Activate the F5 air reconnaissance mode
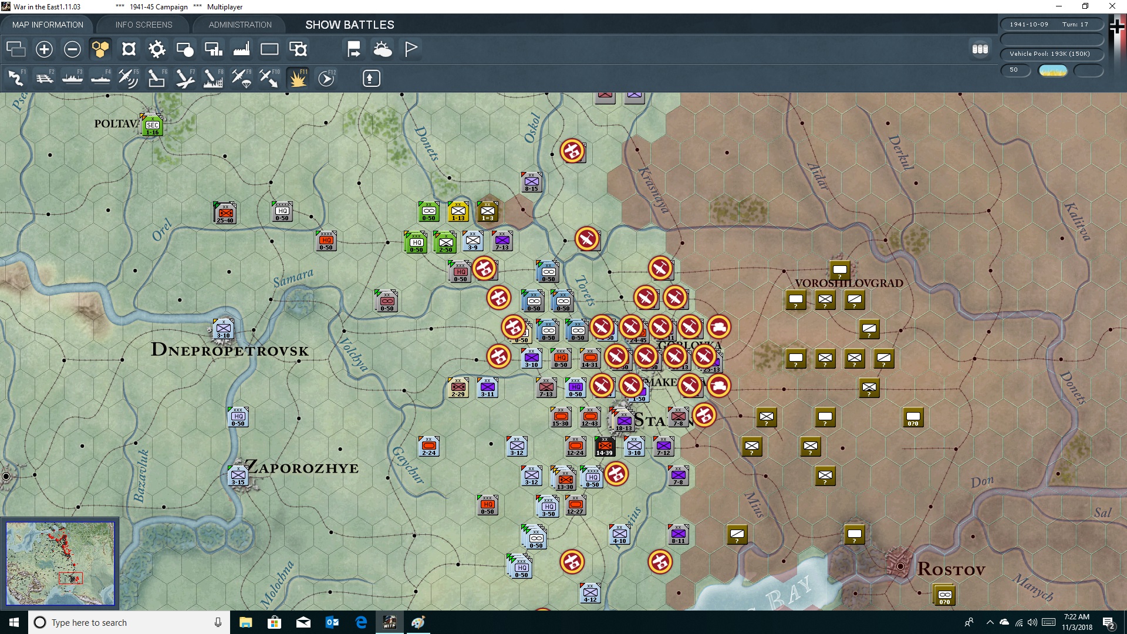This screenshot has height=634, width=1127. [x=129, y=77]
